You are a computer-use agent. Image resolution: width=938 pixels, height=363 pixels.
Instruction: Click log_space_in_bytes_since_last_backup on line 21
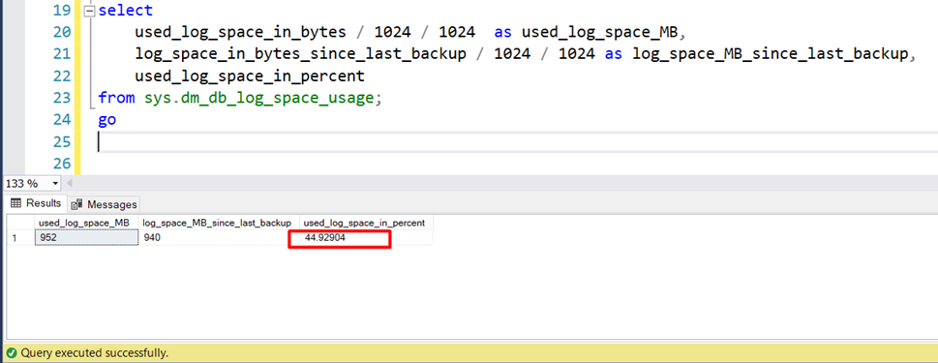click(300, 54)
